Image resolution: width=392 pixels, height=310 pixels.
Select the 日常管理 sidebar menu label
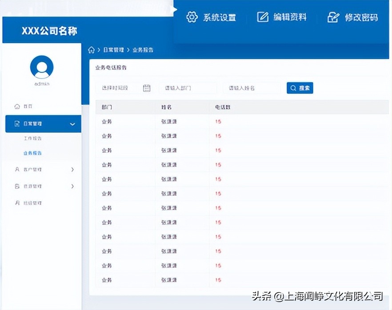(x=32, y=123)
